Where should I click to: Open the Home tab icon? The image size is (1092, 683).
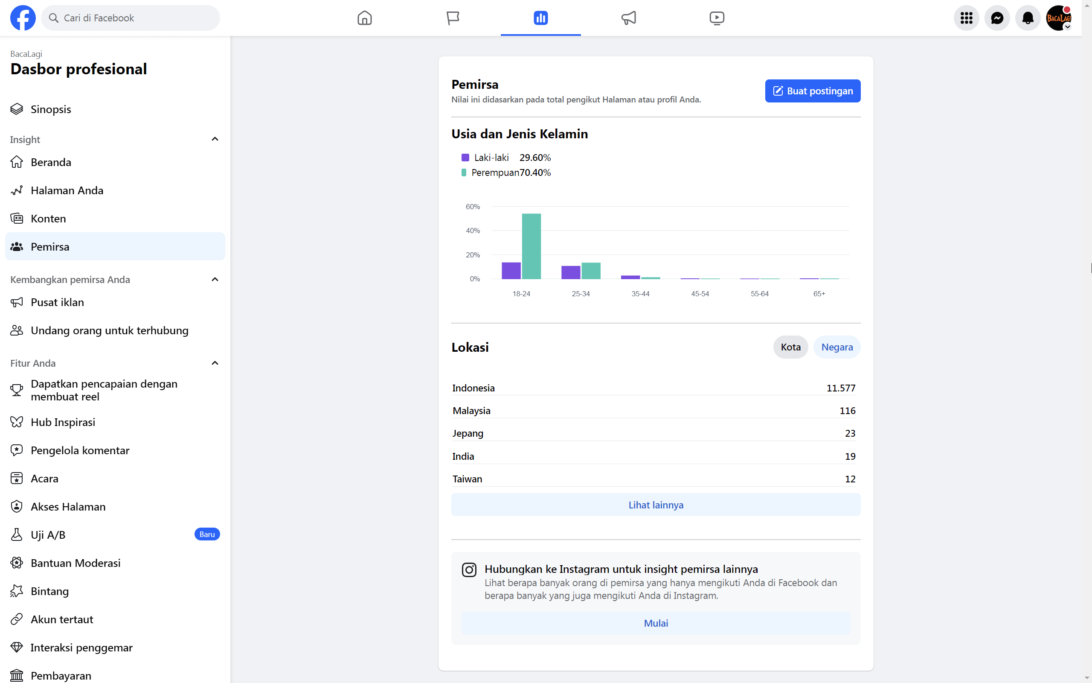click(x=365, y=18)
